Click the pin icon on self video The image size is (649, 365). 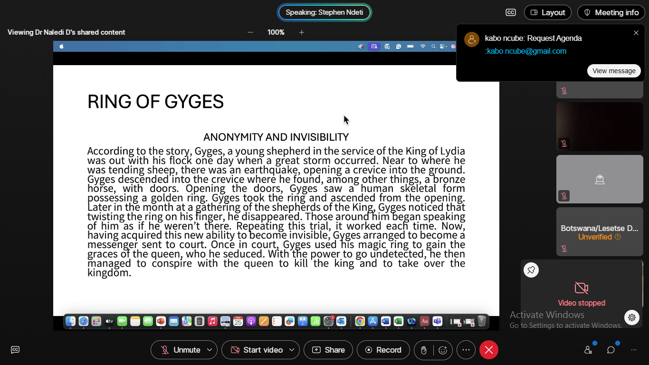click(531, 270)
